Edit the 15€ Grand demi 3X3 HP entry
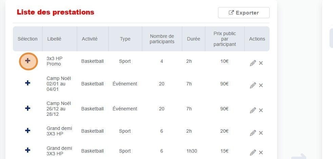Screen dimensions: 333x159 coord(253,153)
